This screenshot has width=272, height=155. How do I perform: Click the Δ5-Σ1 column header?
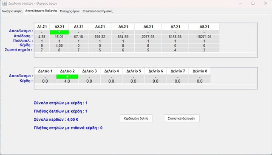123,27
